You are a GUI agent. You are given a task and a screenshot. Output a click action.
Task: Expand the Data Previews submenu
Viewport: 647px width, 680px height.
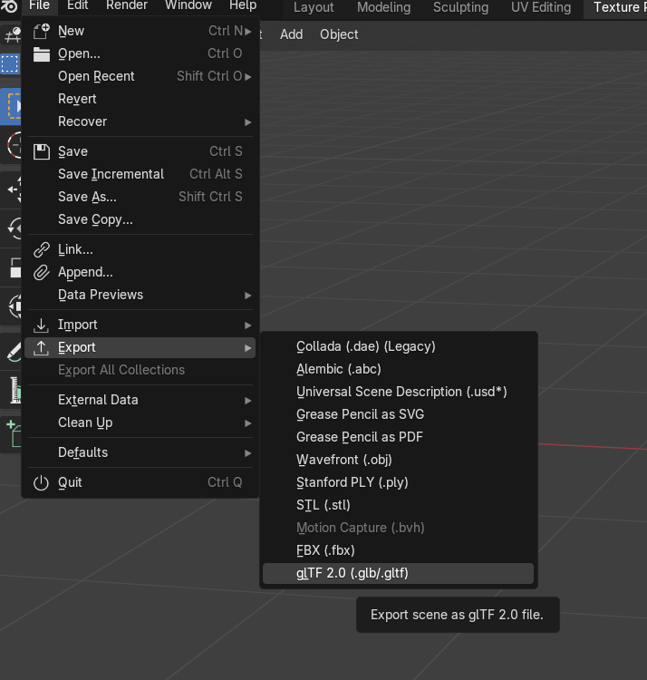(x=140, y=295)
